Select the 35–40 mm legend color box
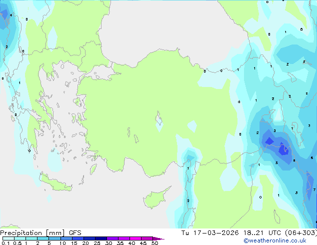The image size is (317, 245). pyautogui.click(x=123, y=238)
